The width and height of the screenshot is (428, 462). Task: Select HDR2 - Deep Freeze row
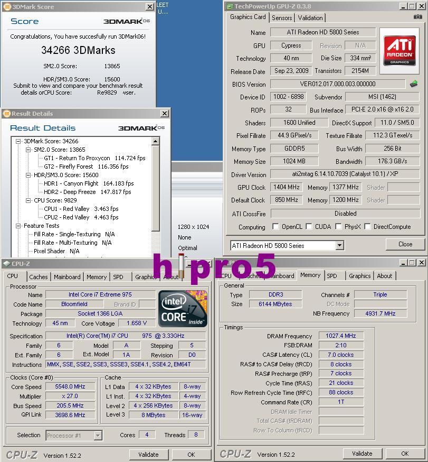click(88, 192)
